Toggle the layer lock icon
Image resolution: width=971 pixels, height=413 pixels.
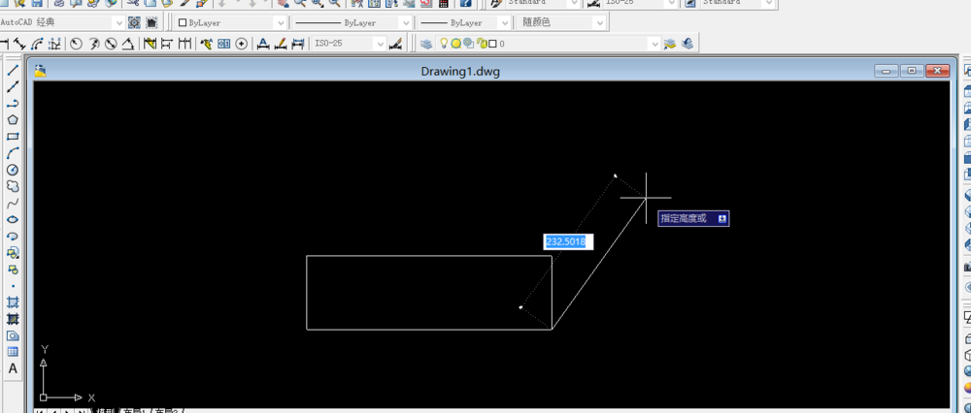tap(482, 44)
